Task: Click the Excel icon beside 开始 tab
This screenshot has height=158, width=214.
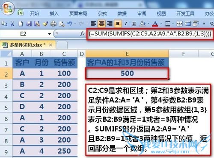Action: (21, 13)
